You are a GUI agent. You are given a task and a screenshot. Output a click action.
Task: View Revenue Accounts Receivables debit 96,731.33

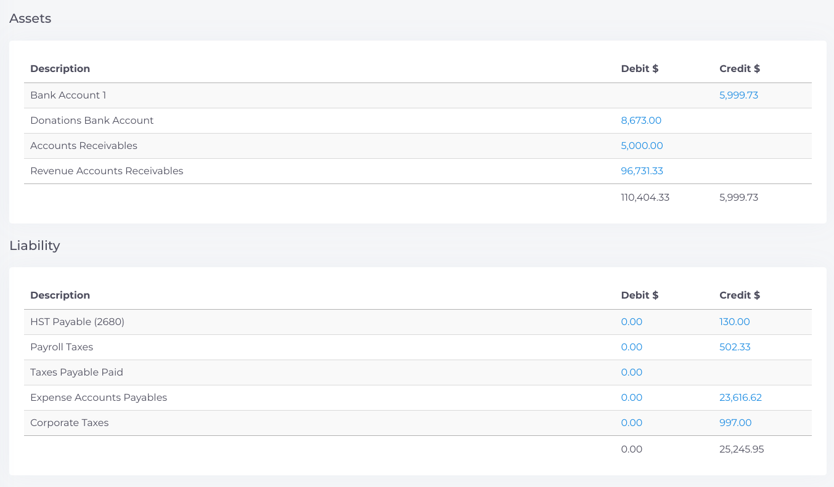642,171
